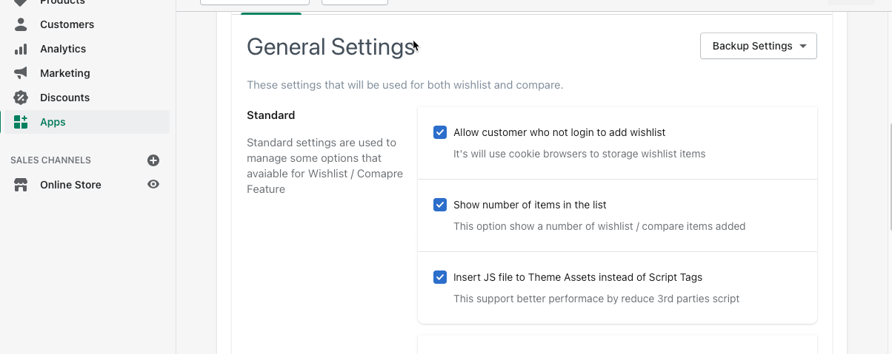The height and width of the screenshot is (354, 892).
Task: Click the Online Store storefront icon
Action: pyautogui.click(x=21, y=185)
